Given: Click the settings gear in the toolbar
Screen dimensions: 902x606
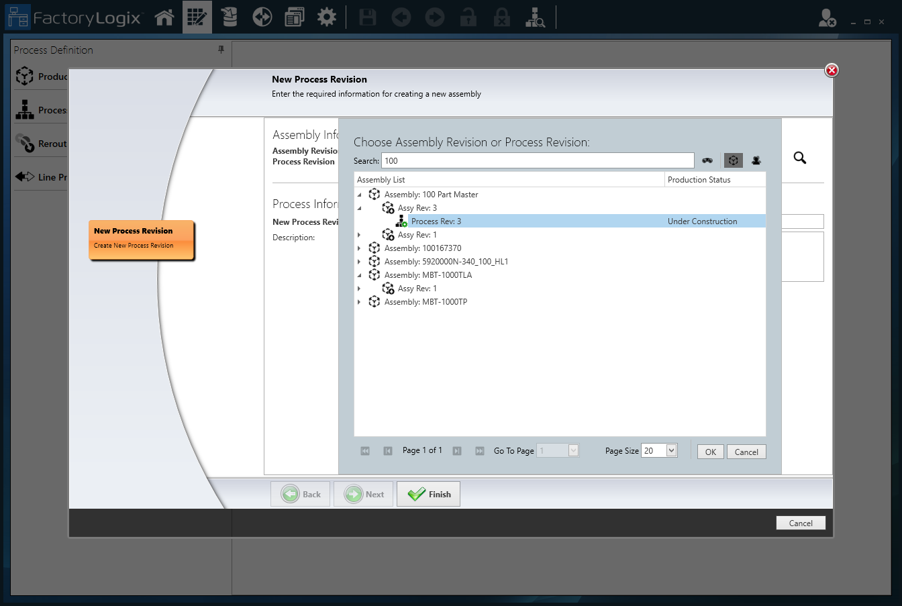Looking at the screenshot, I should click(327, 17).
